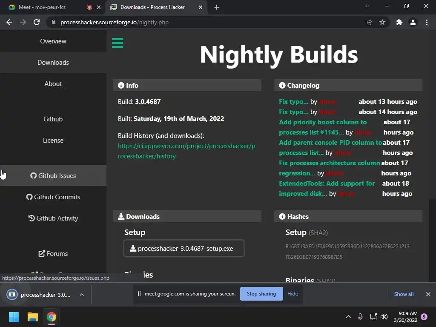Click Show all downloads

[x=404, y=294]
